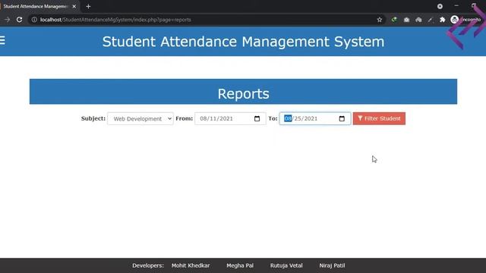Open a new browser tab
486x273 pixels.
point(88,6)
